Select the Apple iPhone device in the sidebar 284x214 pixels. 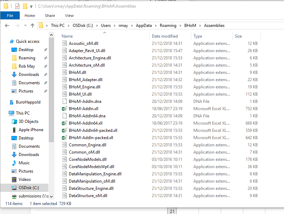click(31, 130)
